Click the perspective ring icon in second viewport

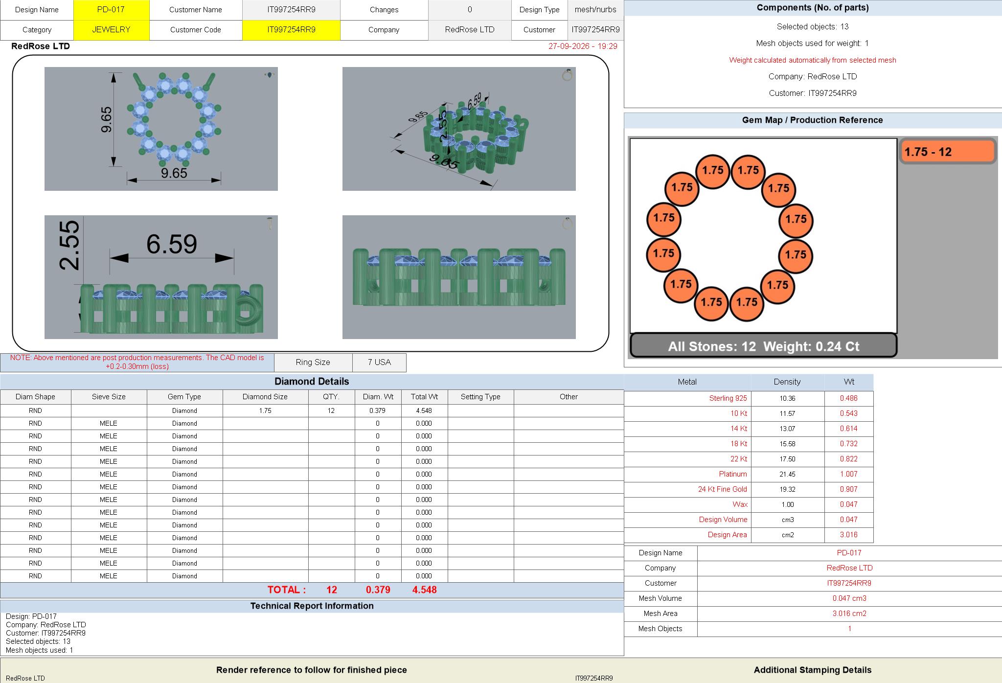point(567,75)
